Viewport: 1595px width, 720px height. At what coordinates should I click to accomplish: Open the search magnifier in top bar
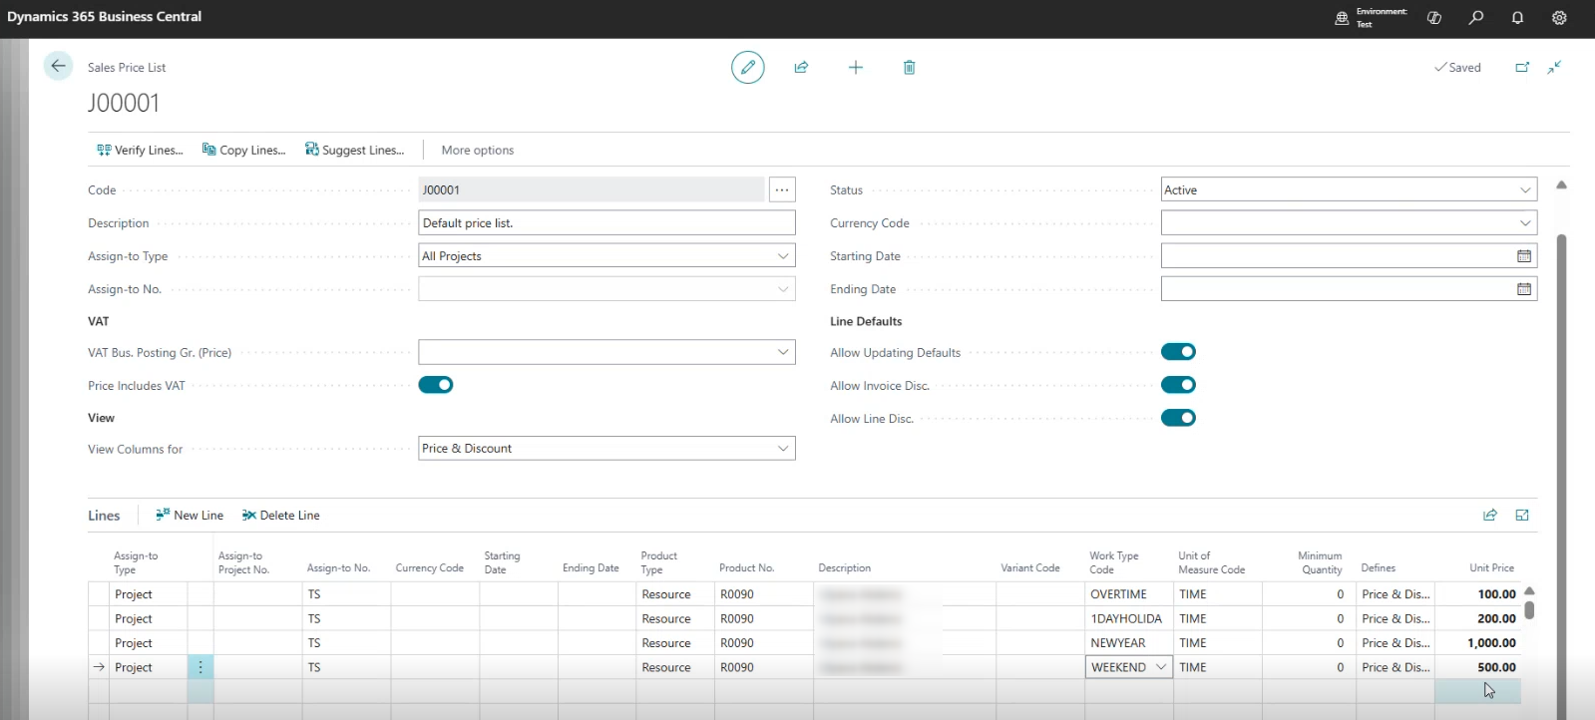click(x=1476, y=17)
